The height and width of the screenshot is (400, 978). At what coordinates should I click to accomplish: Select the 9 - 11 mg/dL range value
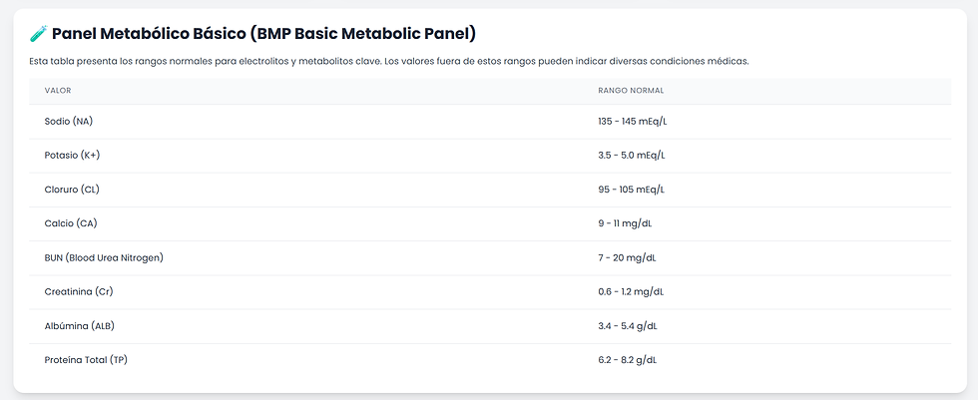click(x=627, y=223)
